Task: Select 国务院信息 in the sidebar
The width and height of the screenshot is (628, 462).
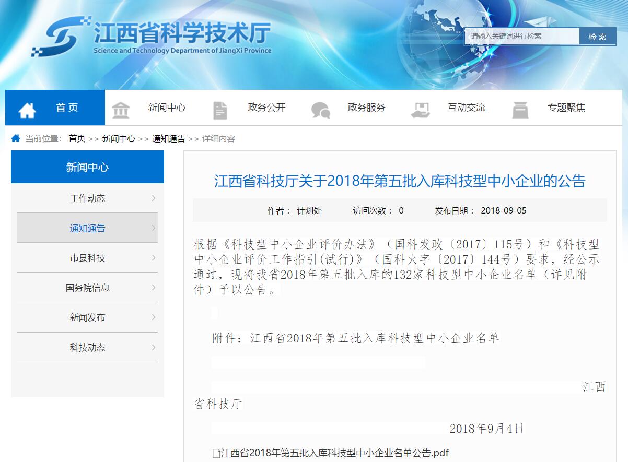Action: tap(87, 287)
